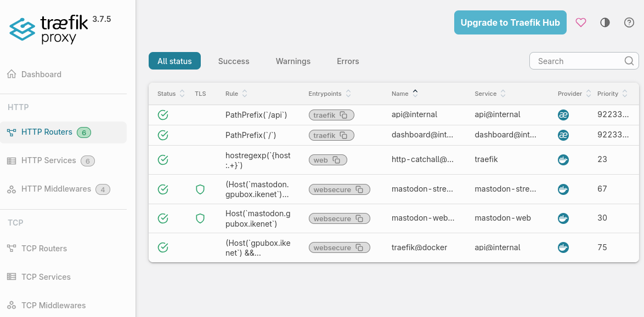The image size is (644, 317).
Task: Click the heart icon in the header
Action: [x=580, y=22]
